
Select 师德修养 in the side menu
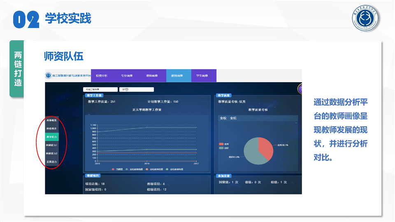pyautogui.click(x=52, y=129)
